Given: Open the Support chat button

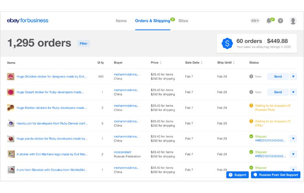Looking at the screenshot, I should pyautogui.click(x=237, y=175).
